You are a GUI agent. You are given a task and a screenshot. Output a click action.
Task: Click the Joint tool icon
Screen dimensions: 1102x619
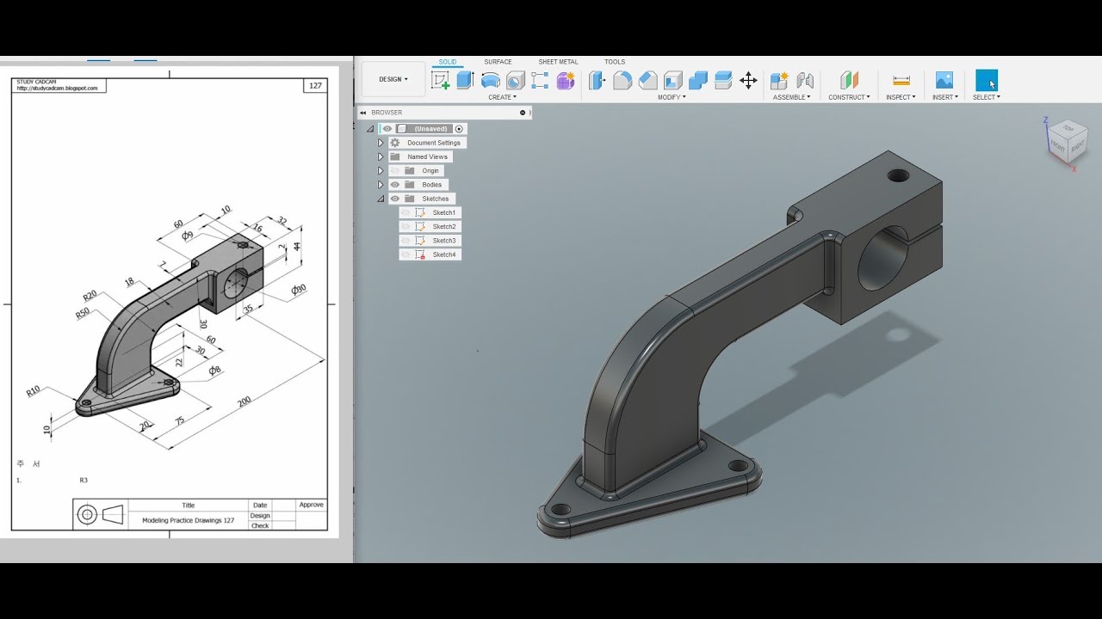[x=805, y=81]
